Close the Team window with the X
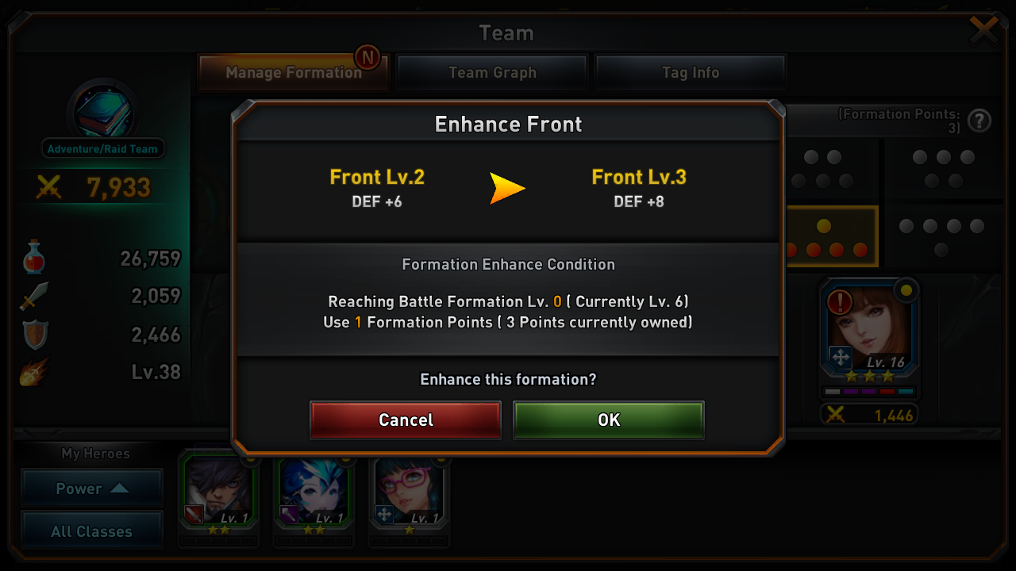The image size is (1016, 571). pos(984,30)
